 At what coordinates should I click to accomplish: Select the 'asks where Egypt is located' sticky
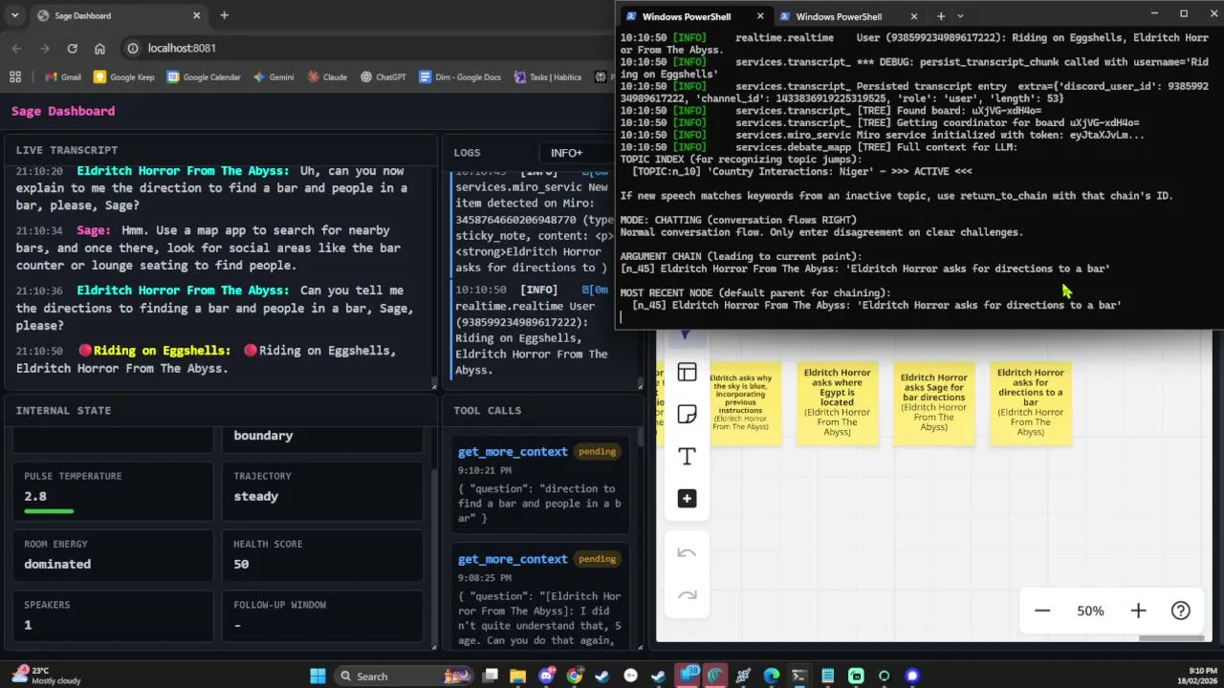click(837, 402)
